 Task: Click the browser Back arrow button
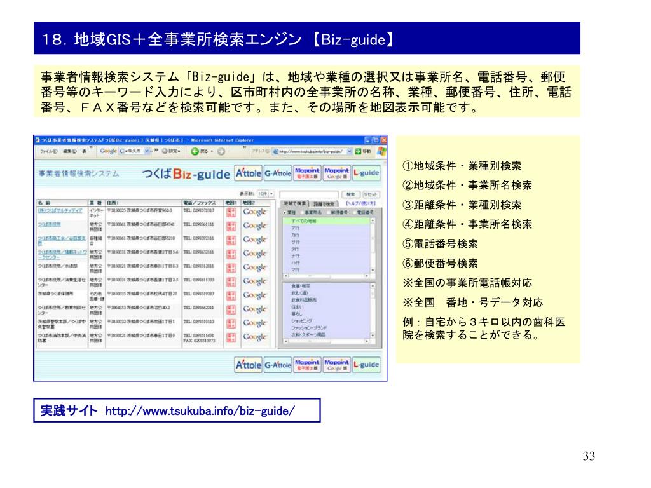click(x=195, y=151)
